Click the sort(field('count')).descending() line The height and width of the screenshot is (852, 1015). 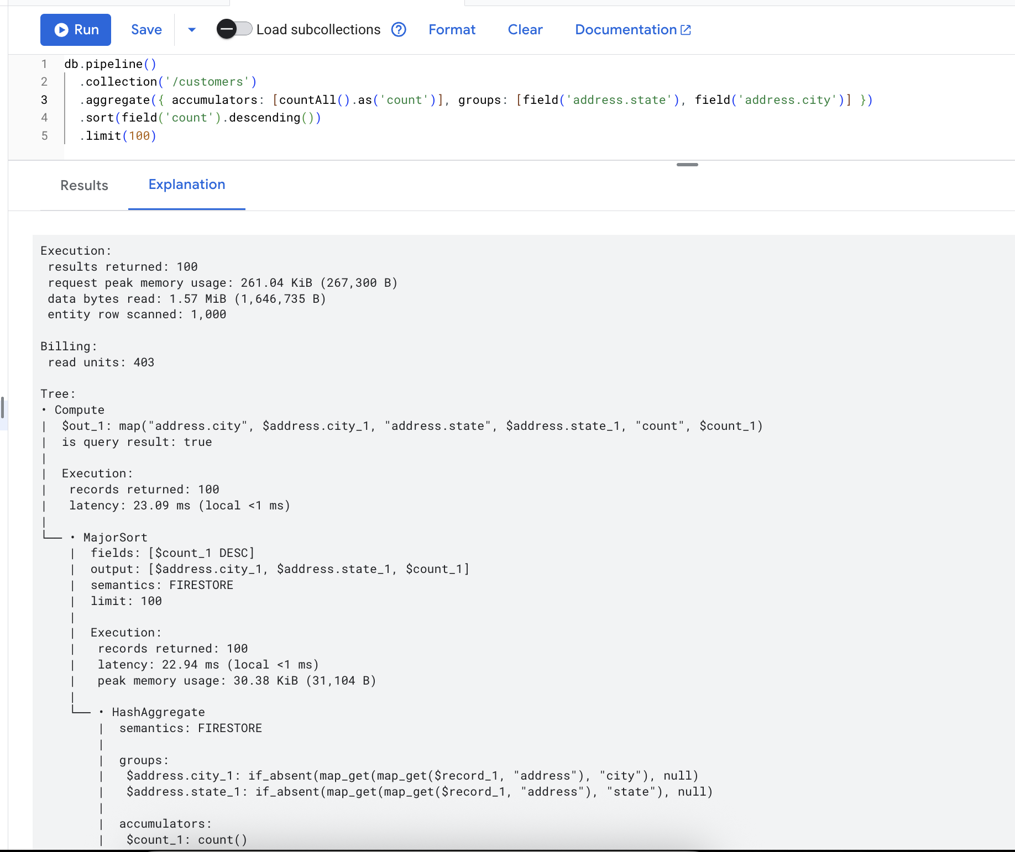point(200,118)
